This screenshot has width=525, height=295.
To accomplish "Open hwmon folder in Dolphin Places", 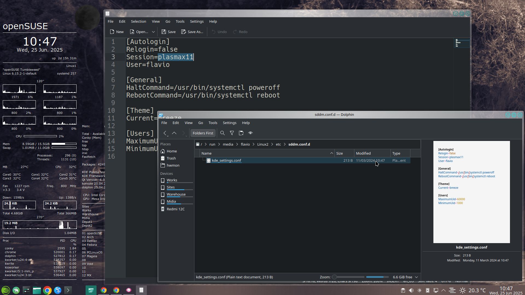I will click(x=176, y=165).
